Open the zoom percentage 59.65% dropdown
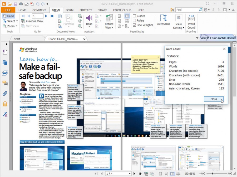The image size is (237, 177). pyautogui.click(x=200, y=174)
